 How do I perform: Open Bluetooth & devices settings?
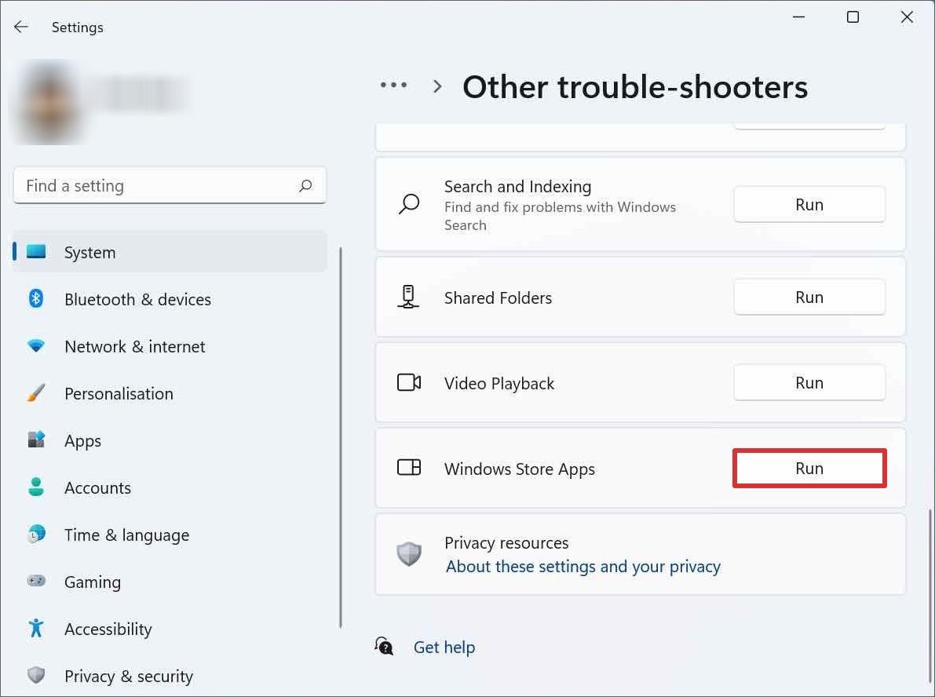[170, 299]
